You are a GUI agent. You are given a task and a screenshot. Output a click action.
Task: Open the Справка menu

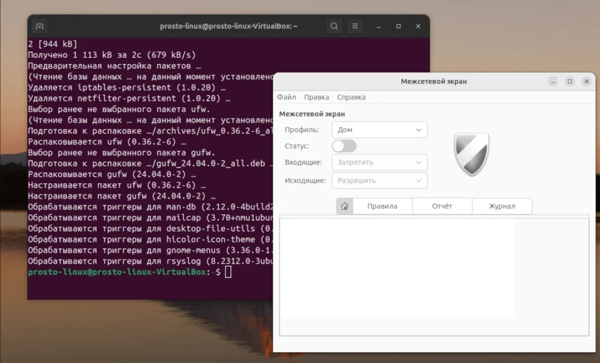coord(352,97)
